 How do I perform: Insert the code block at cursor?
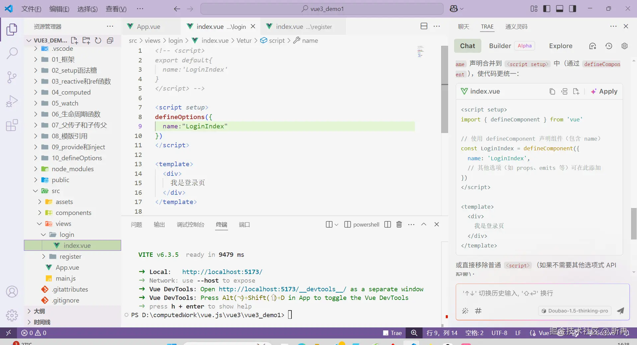(564, 92)
